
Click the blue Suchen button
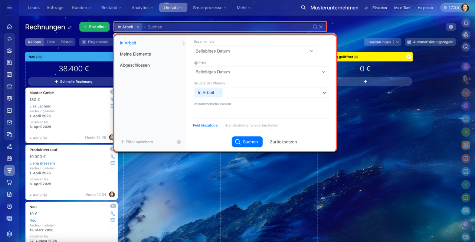click(247, 142)
